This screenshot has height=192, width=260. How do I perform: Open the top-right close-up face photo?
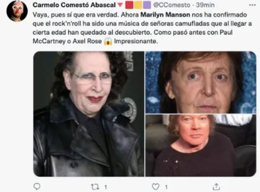click(201, 82)
